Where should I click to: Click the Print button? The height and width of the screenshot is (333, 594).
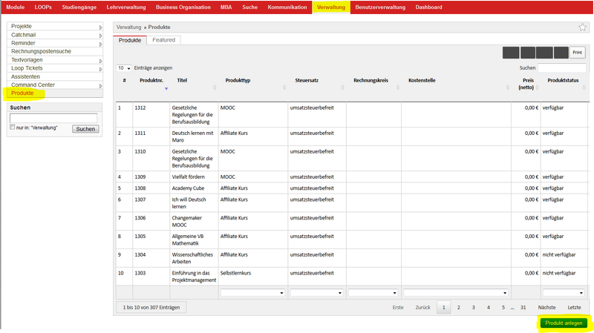(x=577, y=53)
